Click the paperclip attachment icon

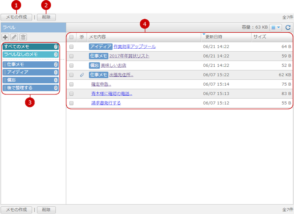[82, 75]
